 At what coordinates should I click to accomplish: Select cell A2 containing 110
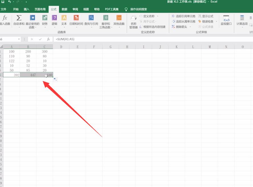pos(11,56)
